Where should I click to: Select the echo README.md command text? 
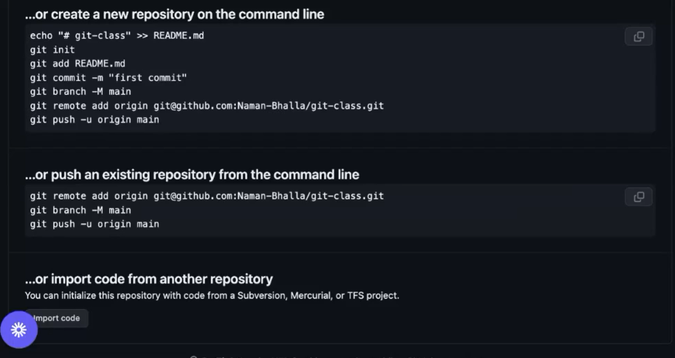click(x=117, y=35)
